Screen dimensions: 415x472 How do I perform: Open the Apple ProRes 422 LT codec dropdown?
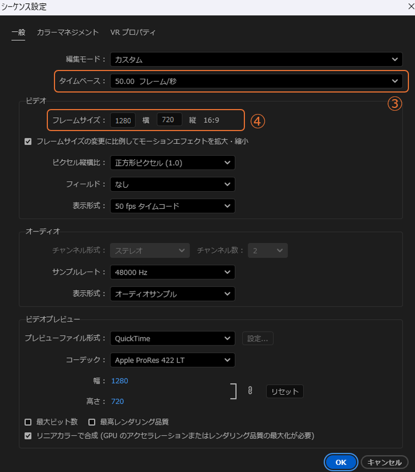(x=172, y=360)
